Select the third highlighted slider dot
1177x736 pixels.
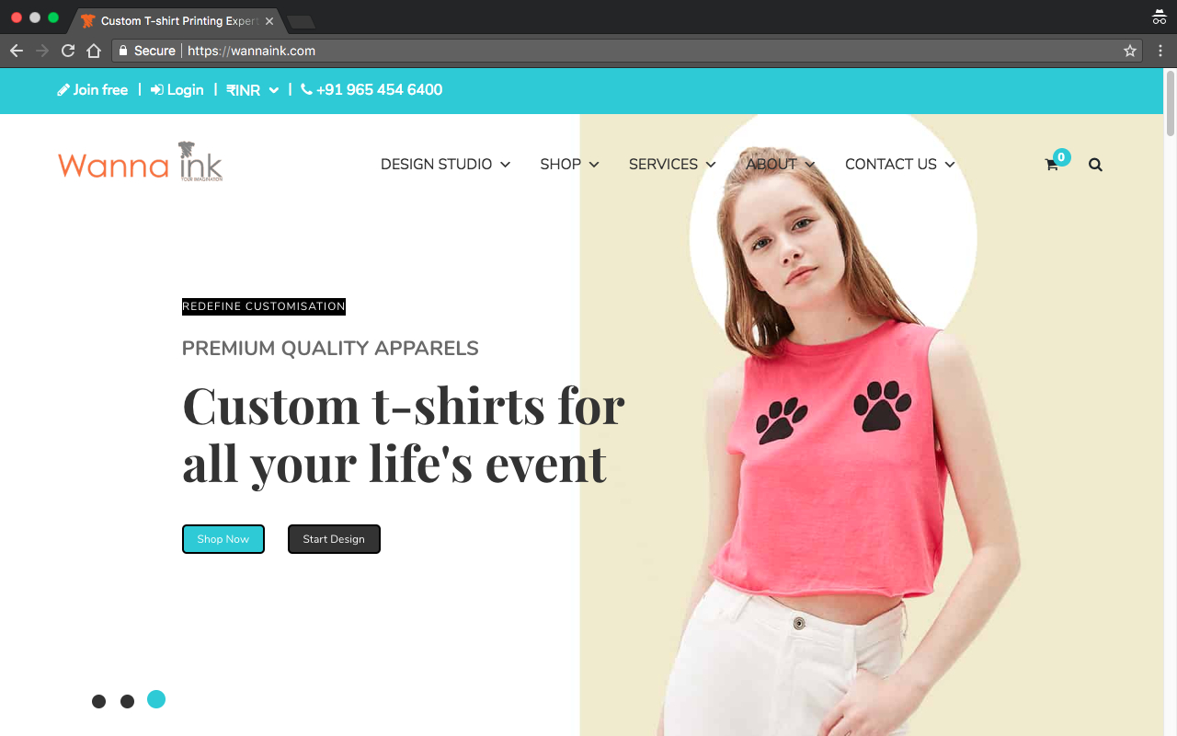tap(156, 699)
